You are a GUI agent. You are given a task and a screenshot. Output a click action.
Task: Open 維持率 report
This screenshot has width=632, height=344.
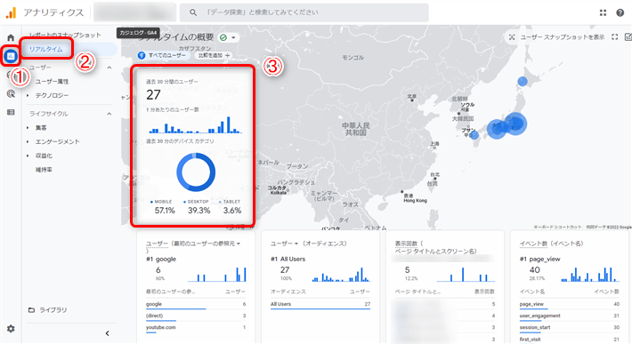coord(44,170)
